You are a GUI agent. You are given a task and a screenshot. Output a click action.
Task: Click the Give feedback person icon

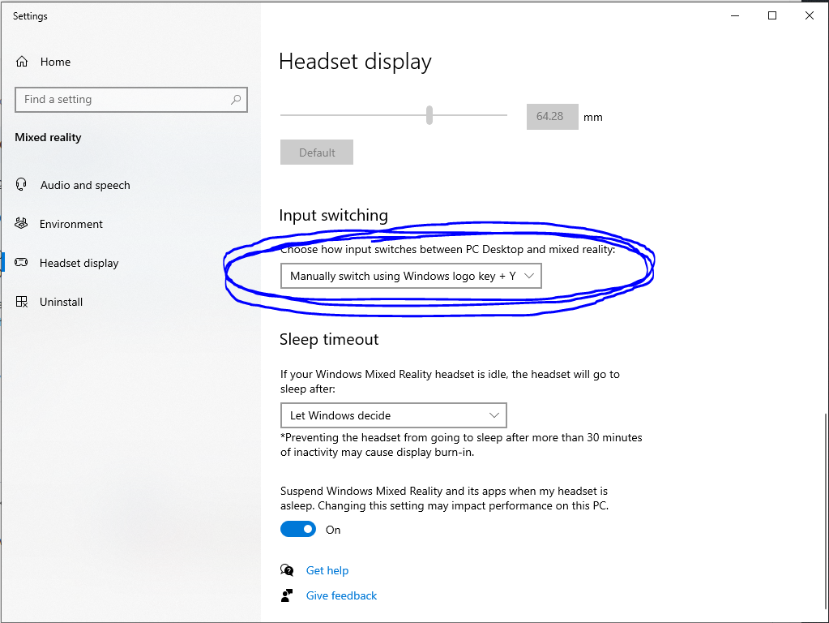[x=287, y=595]
